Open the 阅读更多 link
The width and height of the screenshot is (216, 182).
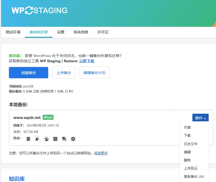coord(101,153)
